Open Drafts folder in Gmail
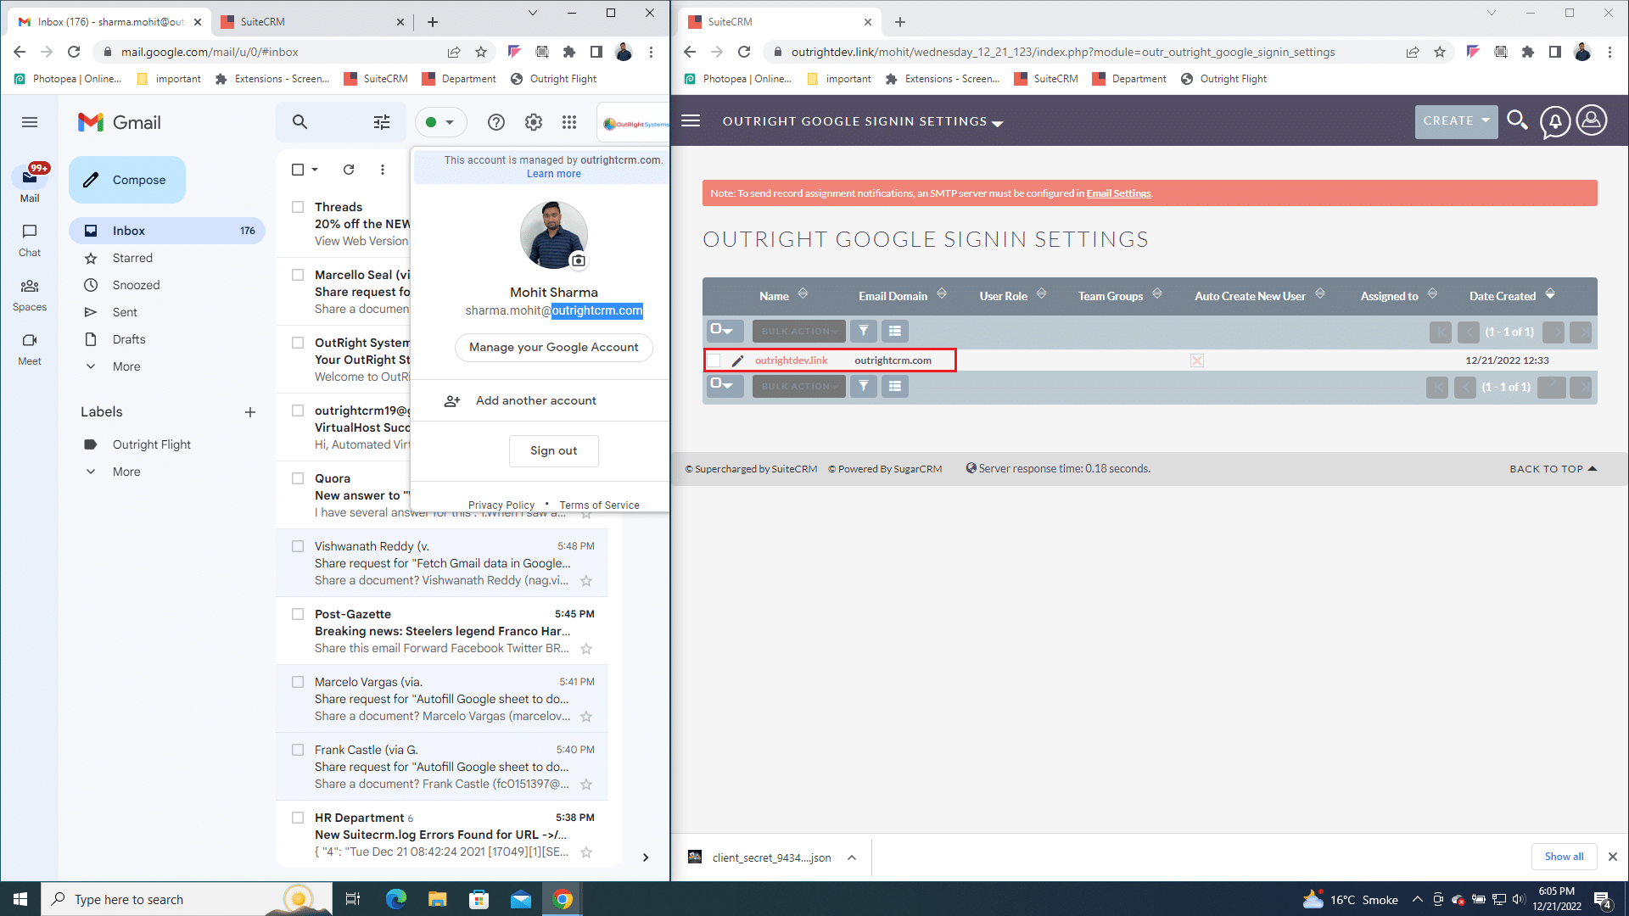The width and height of the screenshot is (1629, 916). (x=129, y=339)
